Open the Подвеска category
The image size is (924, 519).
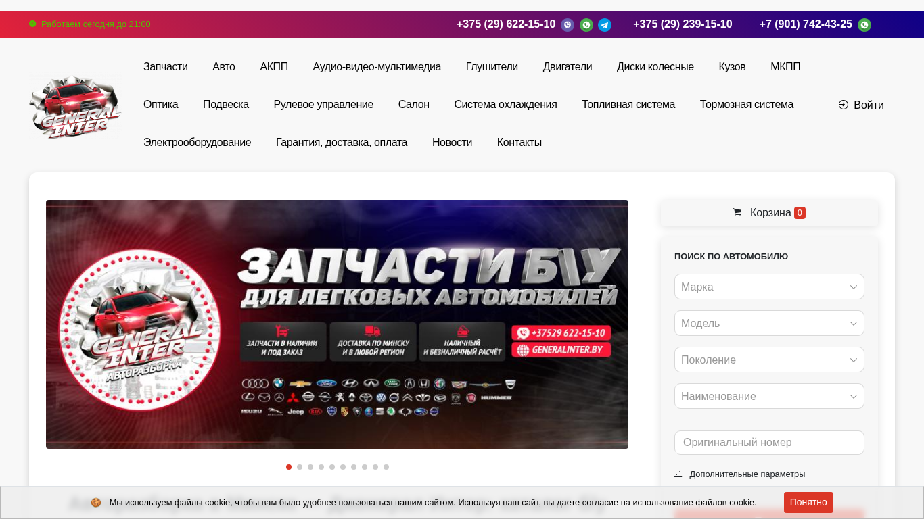tap(226, 105)
